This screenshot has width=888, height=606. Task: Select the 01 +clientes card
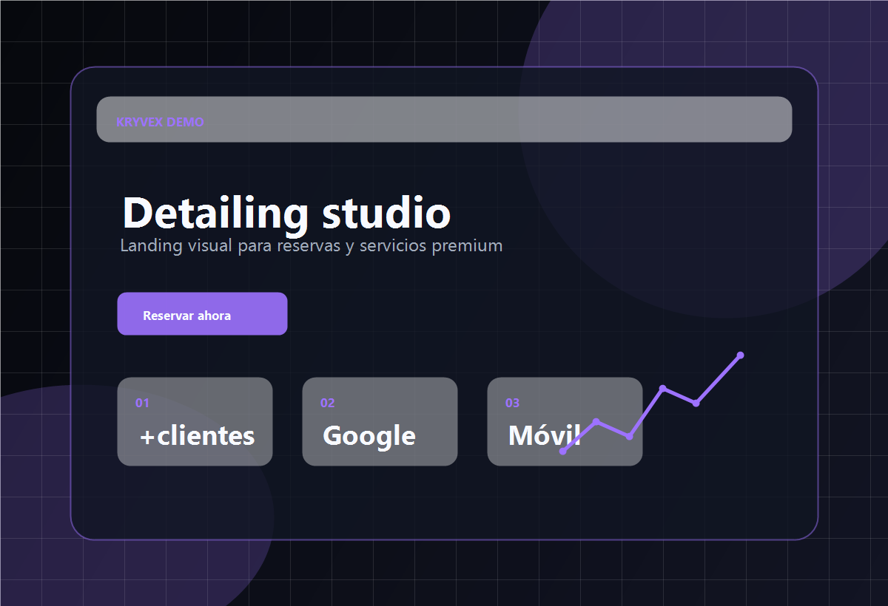pos(195,422)
